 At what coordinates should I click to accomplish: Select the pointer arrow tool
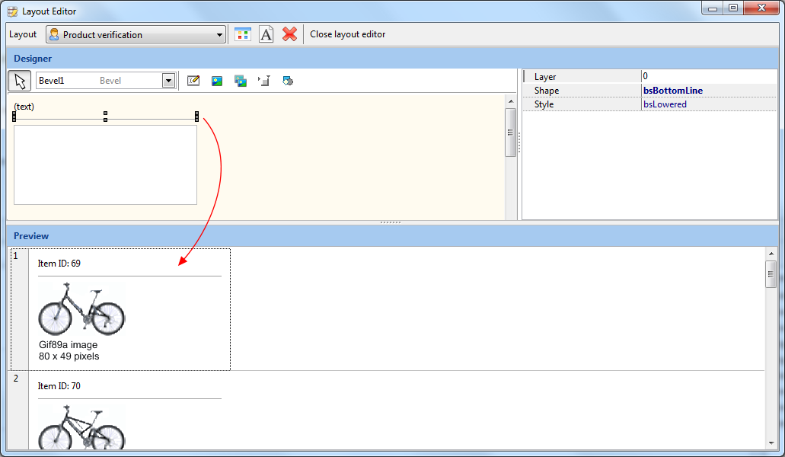pyautogui.click(x=20, y=81)
